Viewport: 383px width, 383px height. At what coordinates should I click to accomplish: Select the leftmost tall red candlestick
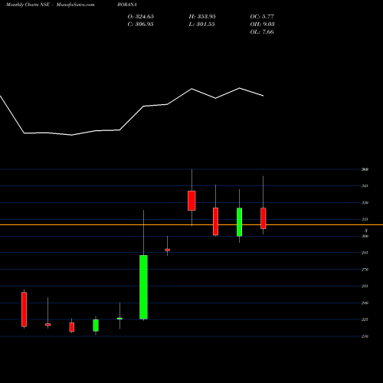coord(24,309)
